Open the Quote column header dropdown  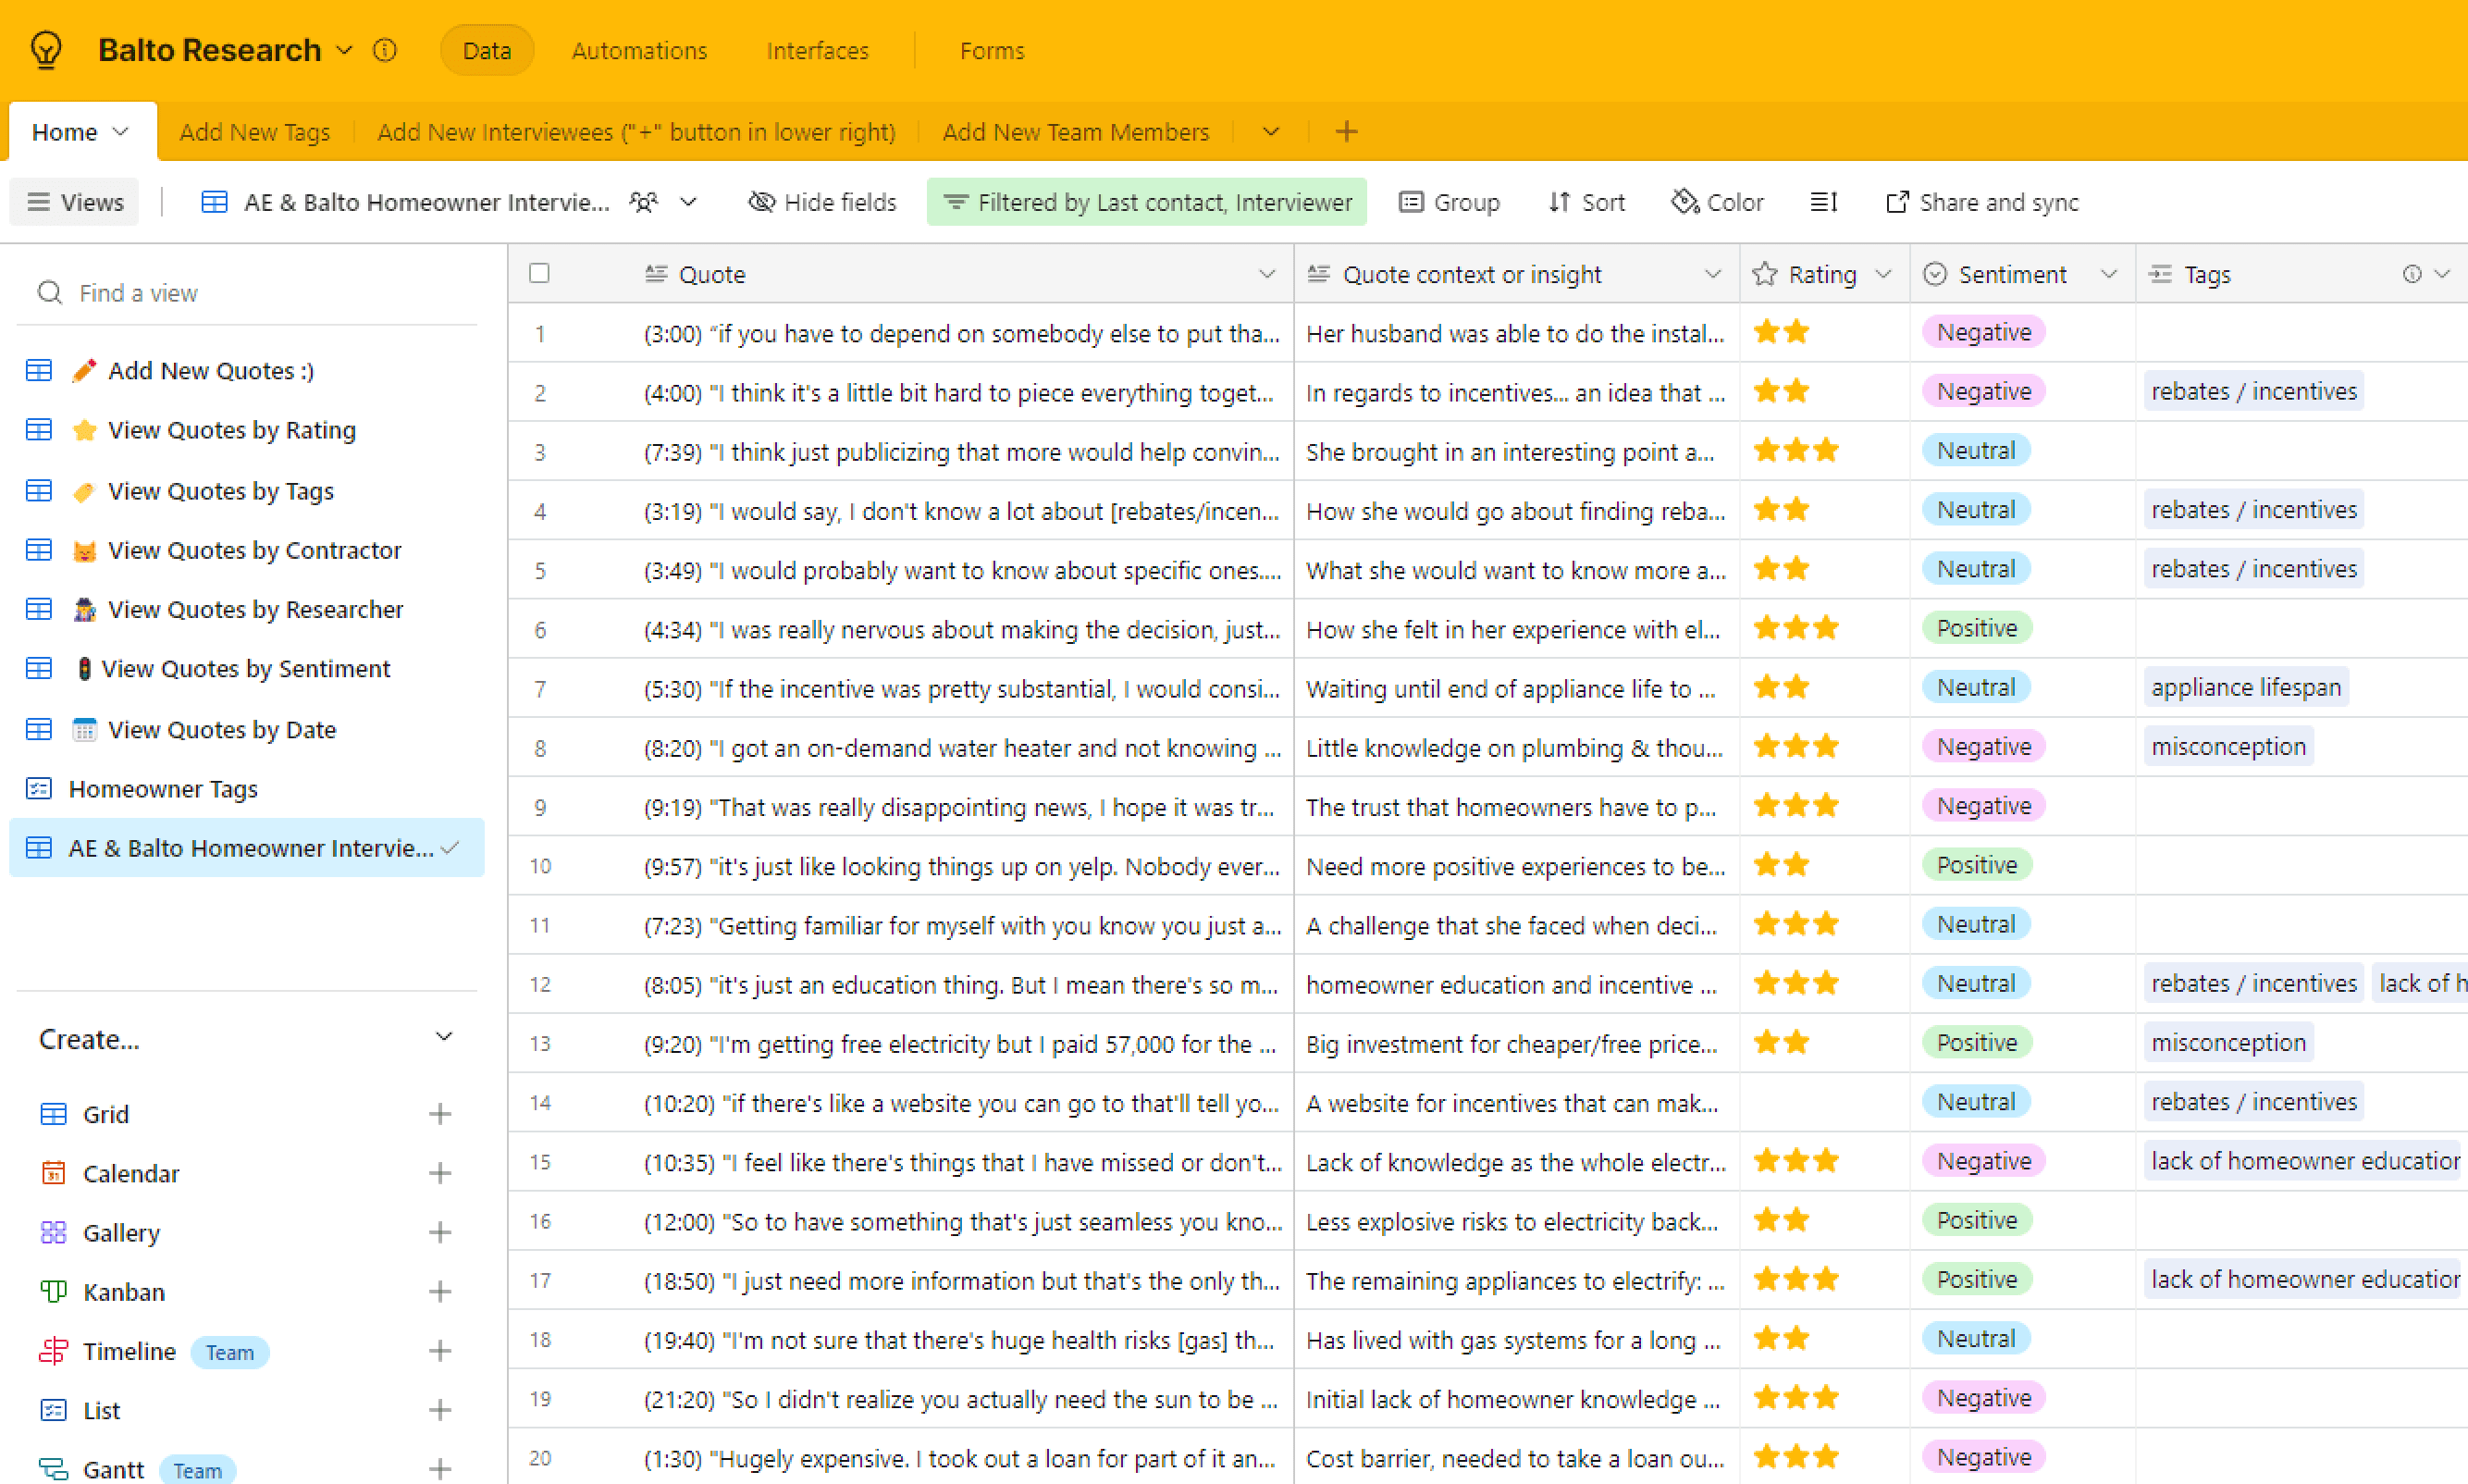click(x=1266, y=274)
